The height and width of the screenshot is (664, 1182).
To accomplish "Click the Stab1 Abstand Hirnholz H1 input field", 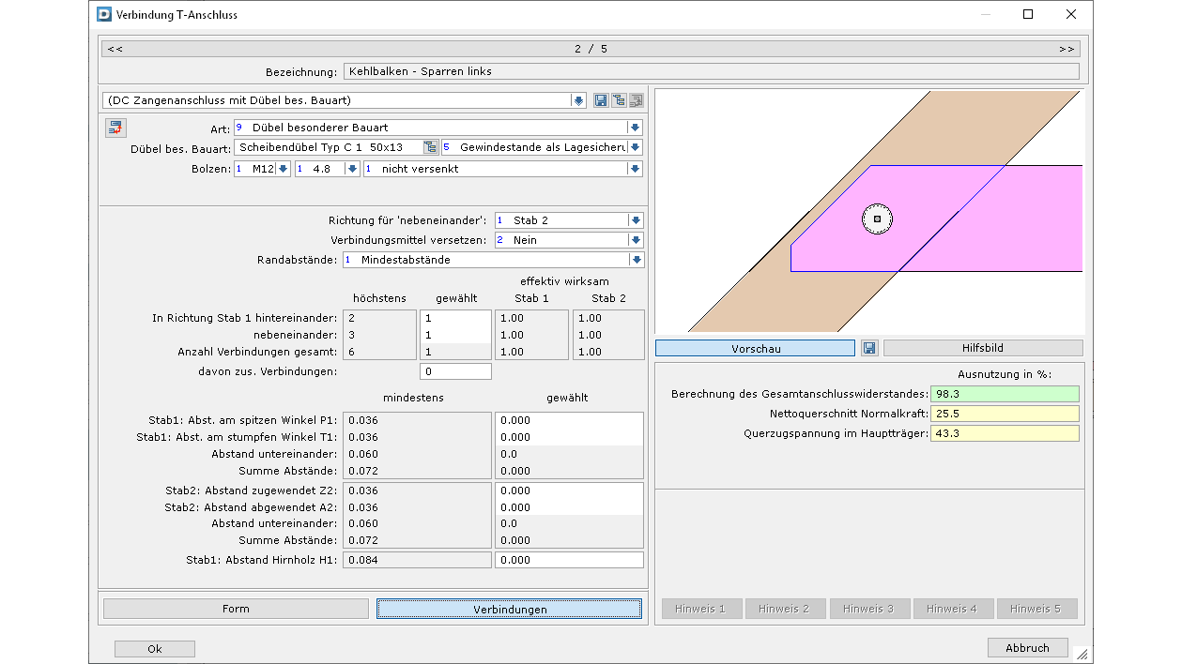I will 569,560.
